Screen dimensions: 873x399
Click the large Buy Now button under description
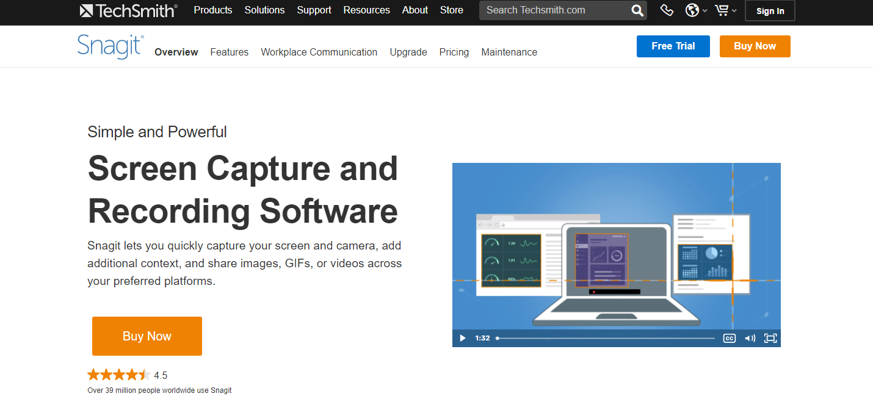(147, 336)
